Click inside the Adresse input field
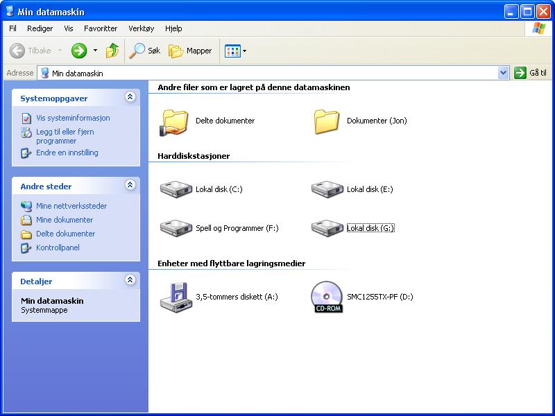This screenshot has width=555, height=416. tap(277, 73)
